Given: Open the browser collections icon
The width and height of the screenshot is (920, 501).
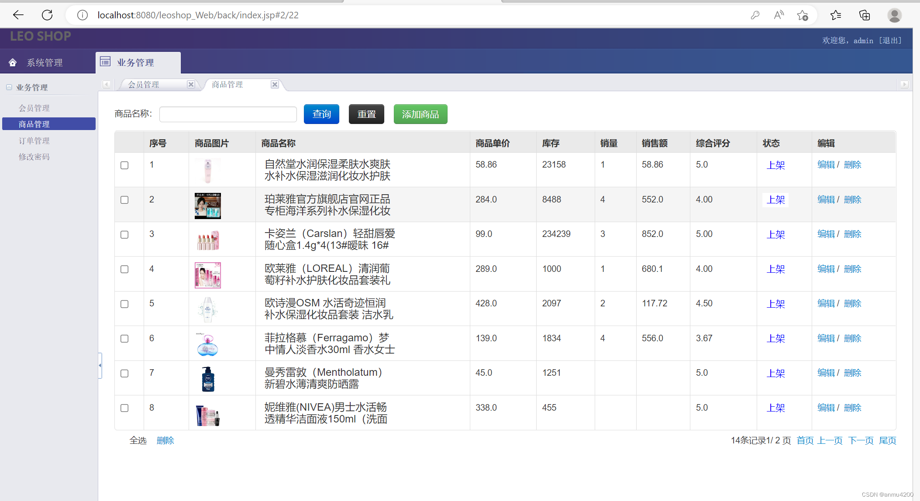Looking at the screenshot, I should (865, 15).
